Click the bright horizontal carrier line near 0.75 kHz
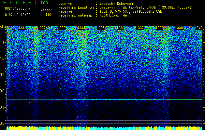 tap(104, 99)
